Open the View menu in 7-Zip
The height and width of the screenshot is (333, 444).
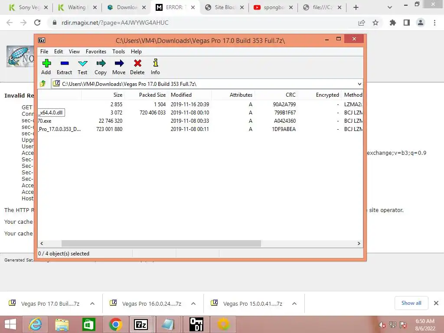tap(74, 52)
